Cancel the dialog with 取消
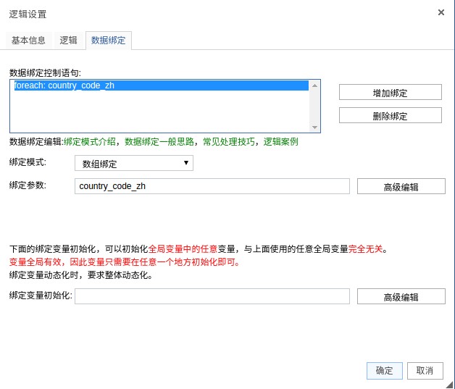 point(425,370)
